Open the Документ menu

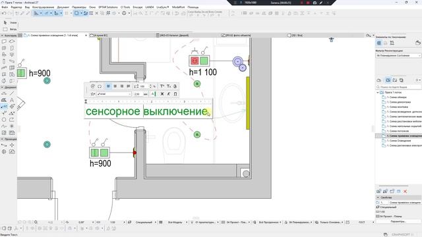63,7
